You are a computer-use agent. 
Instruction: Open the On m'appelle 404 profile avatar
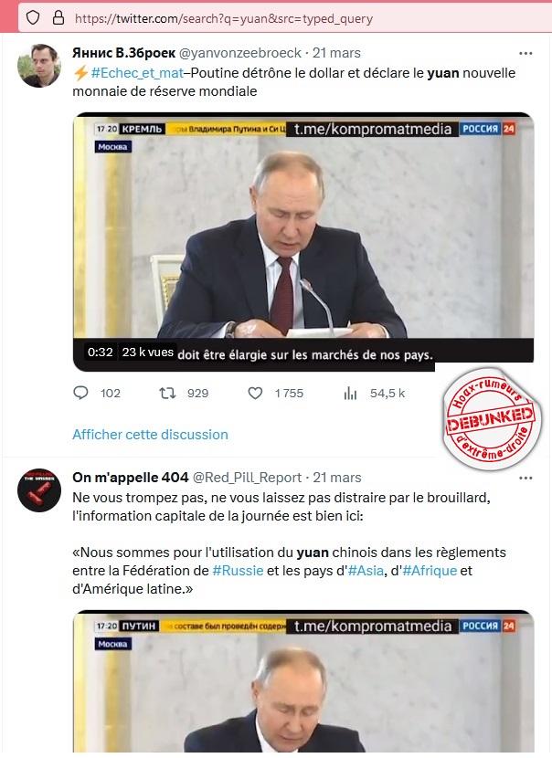[x=39, y=490]
